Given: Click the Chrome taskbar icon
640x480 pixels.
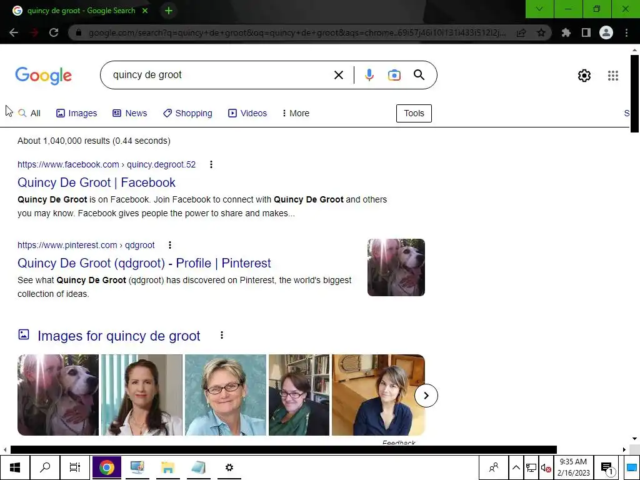Looking at the screenshot, I should [106, 467].
